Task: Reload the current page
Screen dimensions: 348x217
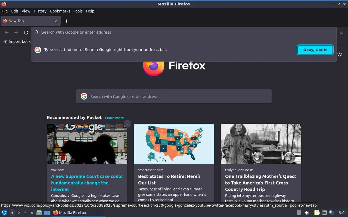Action: tap(26, 32)
